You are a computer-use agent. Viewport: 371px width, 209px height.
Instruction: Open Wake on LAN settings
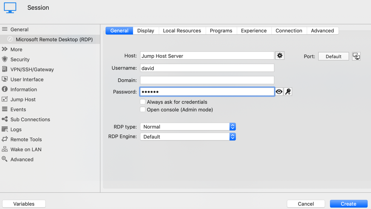(26, 149)
